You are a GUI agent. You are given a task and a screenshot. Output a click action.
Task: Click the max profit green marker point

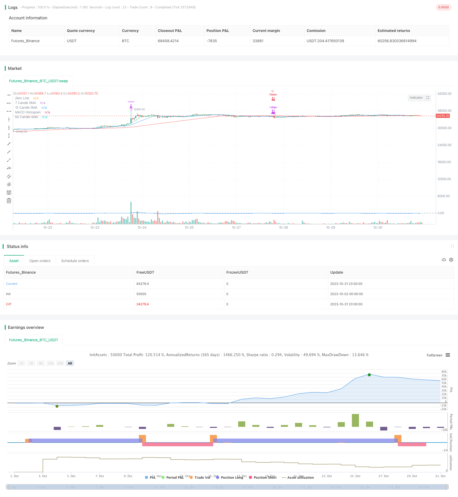[x=369, y=375]
